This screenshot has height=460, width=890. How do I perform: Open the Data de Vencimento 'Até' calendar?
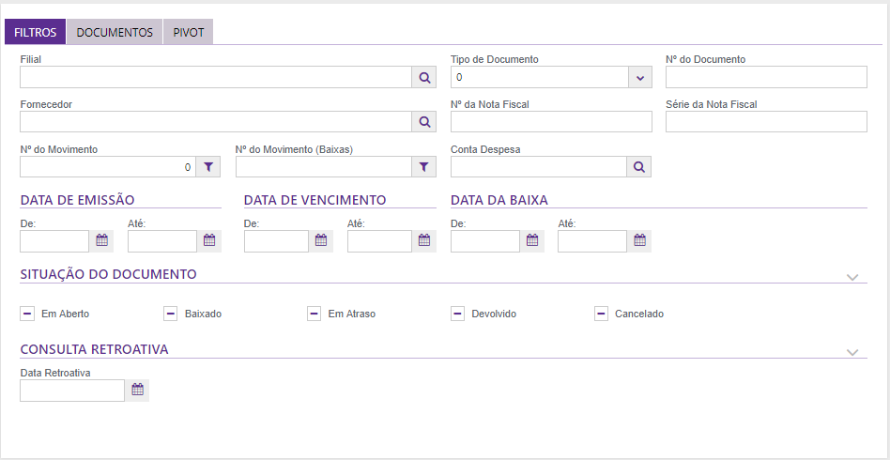(424, 240)
